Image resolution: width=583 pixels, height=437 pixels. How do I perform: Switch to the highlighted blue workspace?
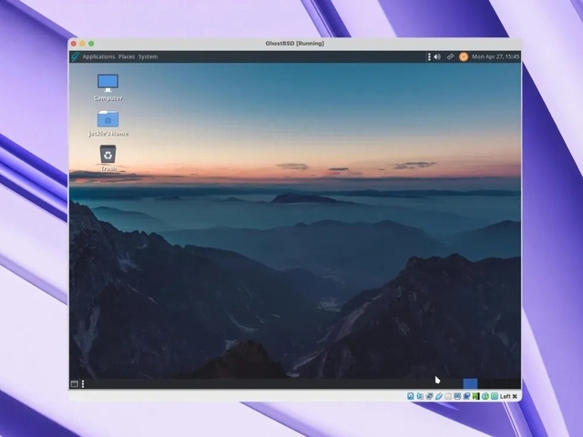(470, 383)
